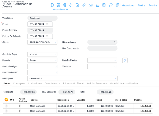Click the new document icon in toolbar
Image resolution: width=159 pixels, height=116 pixels.
click(x=52, y=5)
